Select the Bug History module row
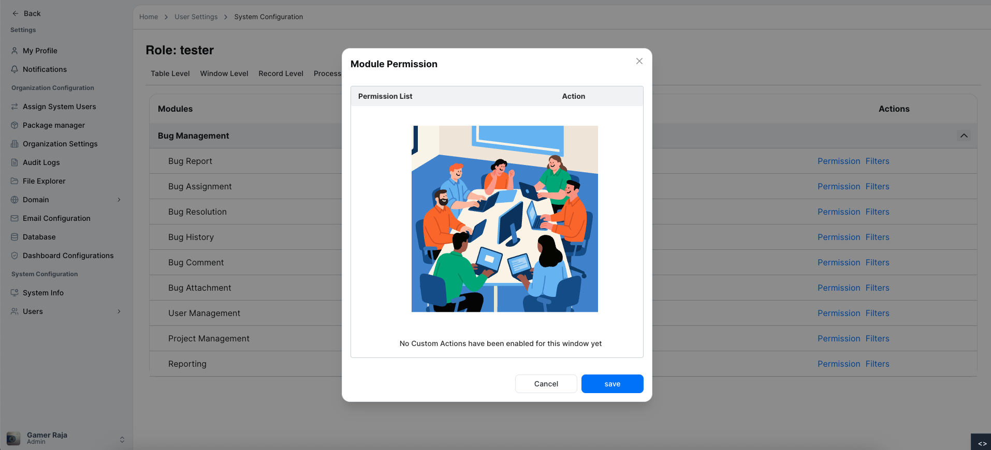 [x=563, y=237]
